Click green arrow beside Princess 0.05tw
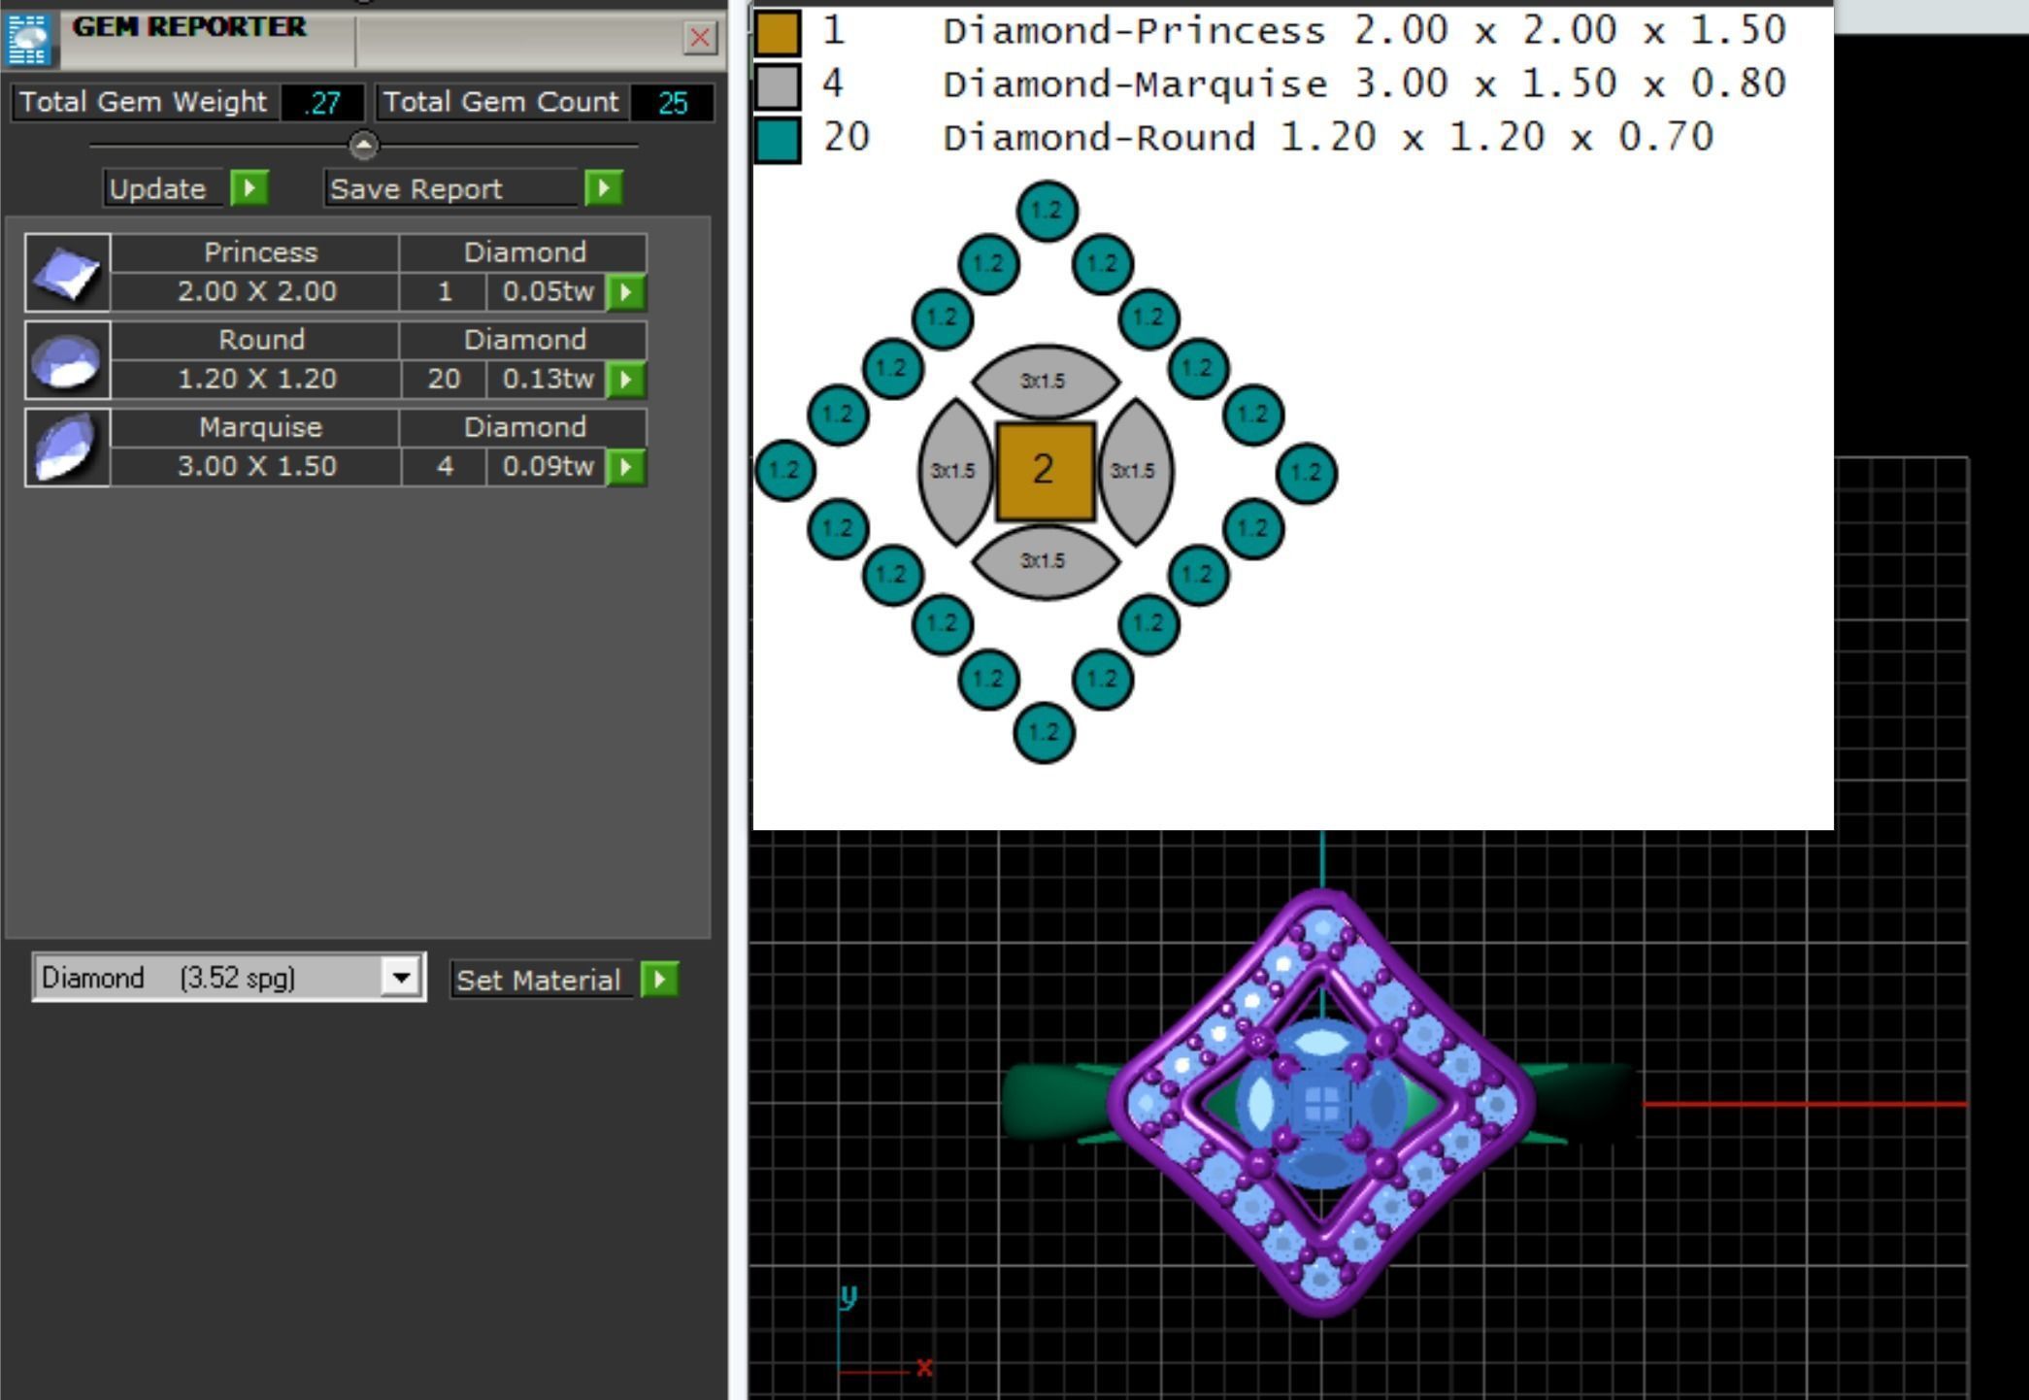The width and height of the screenshot is (2029, 1400). pyautogui.click(x=626, y=291)
